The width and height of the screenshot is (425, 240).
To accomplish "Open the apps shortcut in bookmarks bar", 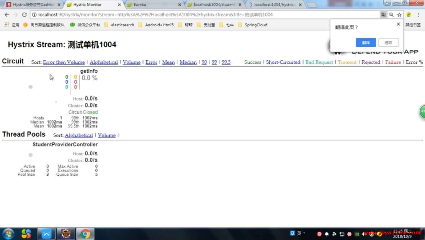I will pos(12,25).
